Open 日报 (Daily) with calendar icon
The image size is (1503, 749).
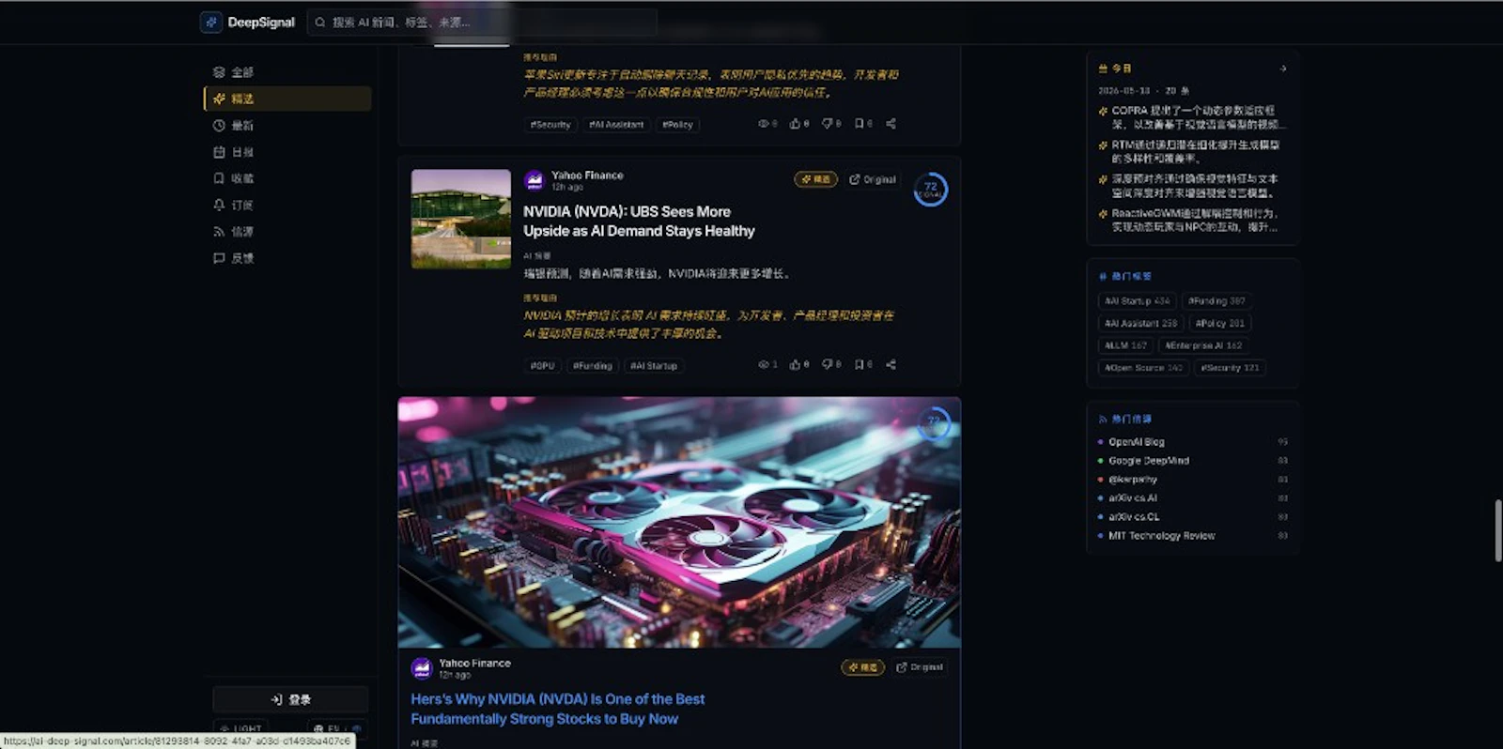[x=287, y=151]
